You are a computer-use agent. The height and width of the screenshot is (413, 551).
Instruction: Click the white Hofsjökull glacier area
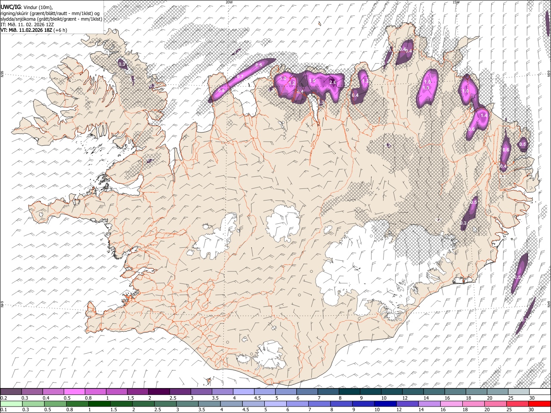click(x=283, y=223)
